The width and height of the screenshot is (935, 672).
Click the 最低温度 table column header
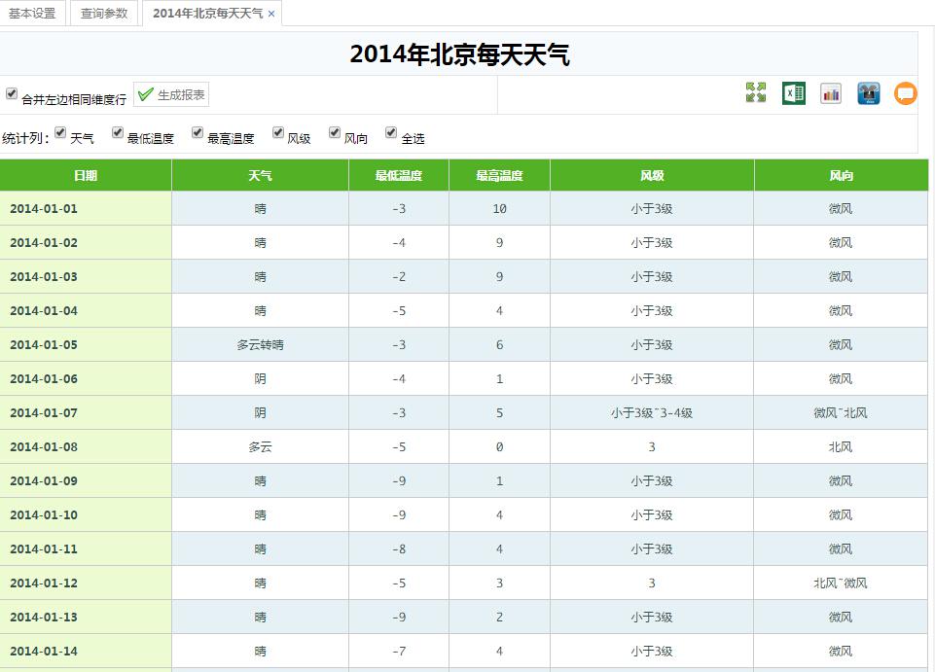click(399, 176)
